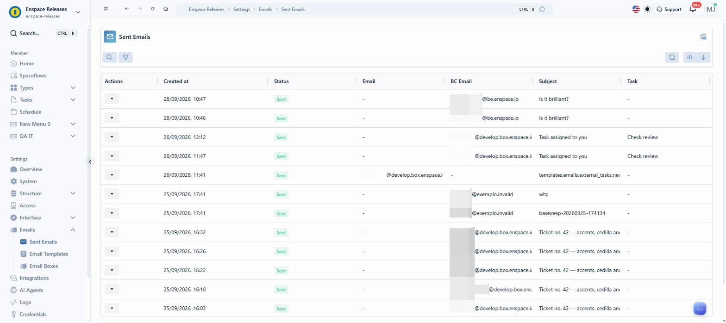Screen dimensions: 726x323
Task: Open Access settings
Action: tap(27, 205)
